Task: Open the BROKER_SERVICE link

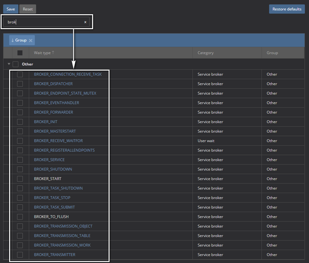Action: point(49,160)
